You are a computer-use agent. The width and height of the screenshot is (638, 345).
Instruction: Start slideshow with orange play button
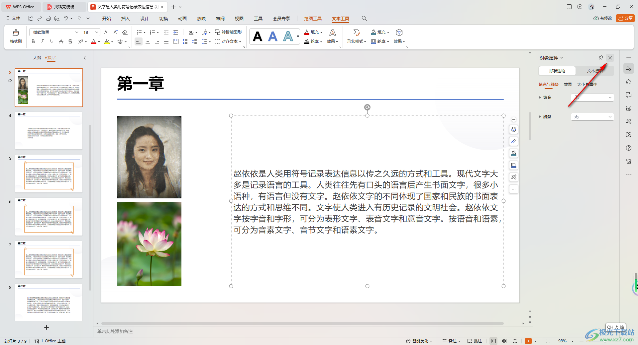(528, 341)
